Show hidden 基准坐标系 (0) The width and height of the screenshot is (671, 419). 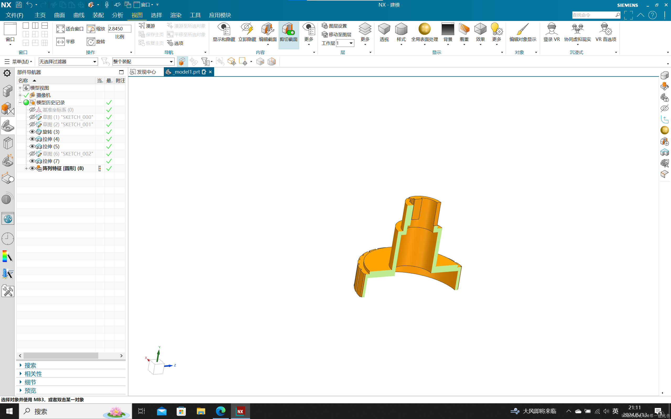click(x=32, y=110)
